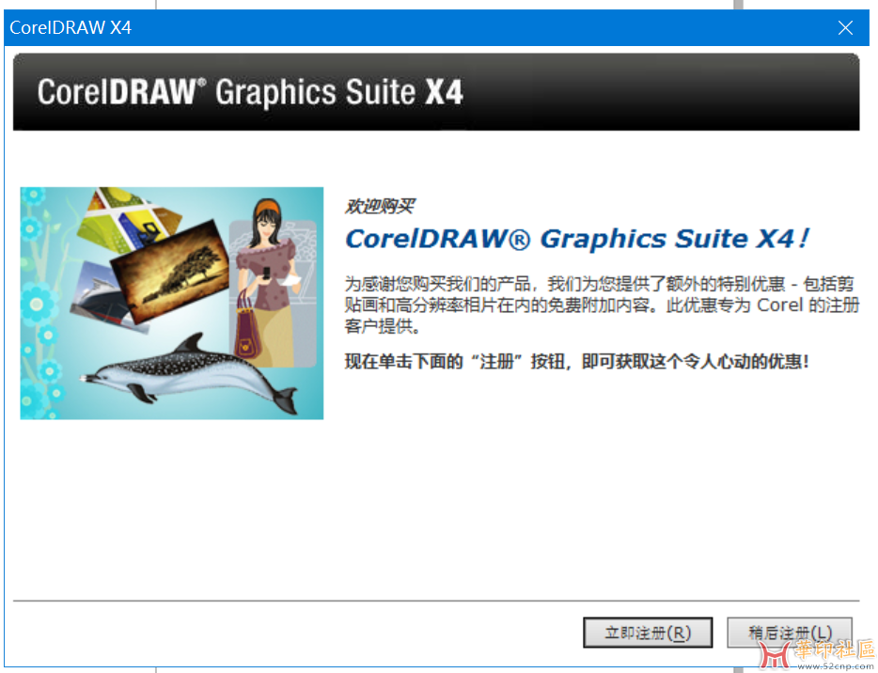The width and height of the screenshot is (878, 673).
Task: Close the CorelDRAW X4 dialog window
Action: (x=845, y=28)
